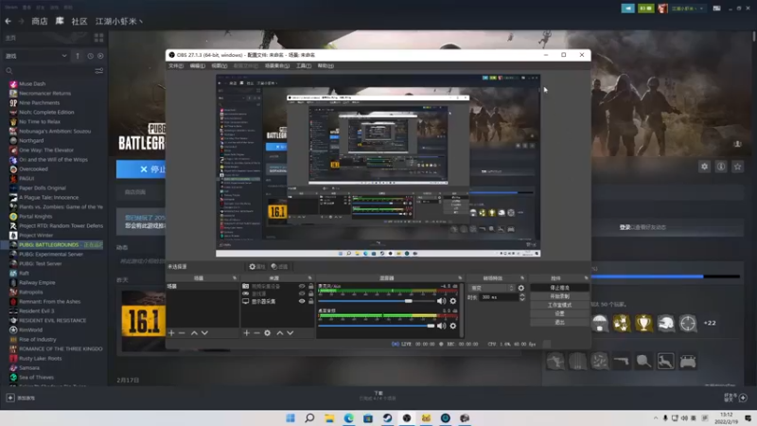Image resolution: width=757 pixels, height=426 pixels.
Task: Open 工具 menu in OBS menu bar
Action: pos(304,65)
